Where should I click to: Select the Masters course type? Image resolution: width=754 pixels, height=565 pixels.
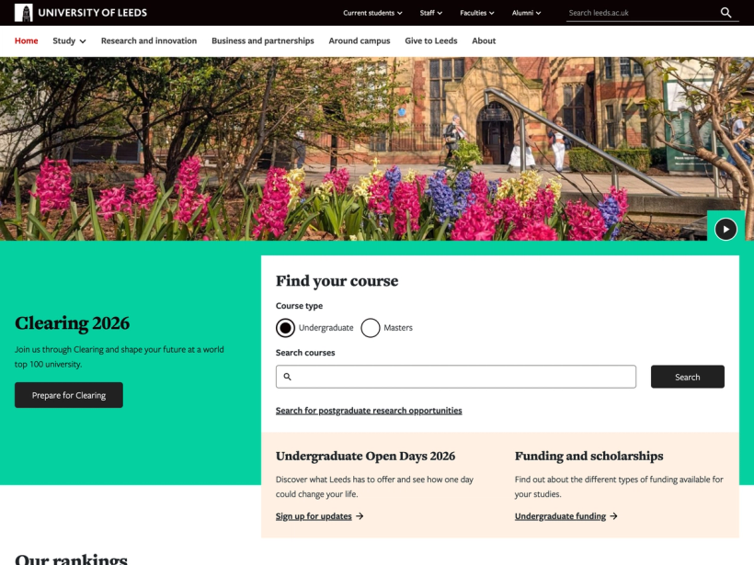coord(371,328)
